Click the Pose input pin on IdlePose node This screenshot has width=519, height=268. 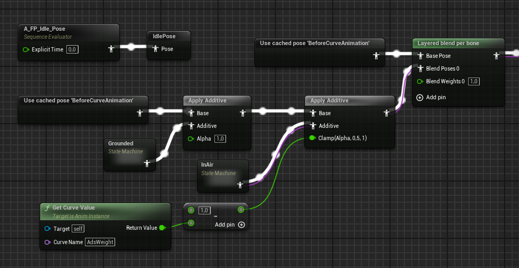[155, 49]
